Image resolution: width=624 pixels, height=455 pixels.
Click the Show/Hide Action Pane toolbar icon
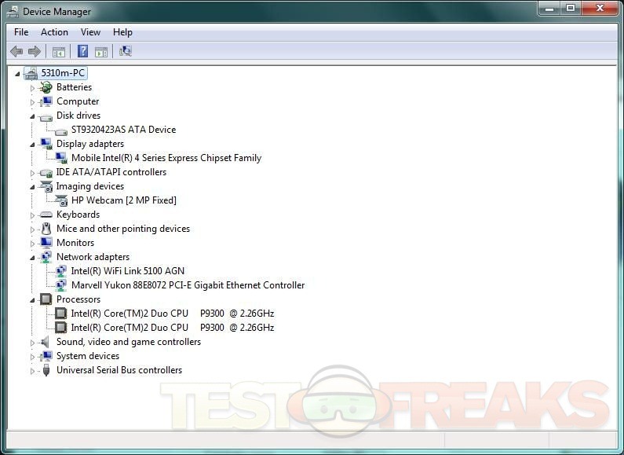coord(101,52)
